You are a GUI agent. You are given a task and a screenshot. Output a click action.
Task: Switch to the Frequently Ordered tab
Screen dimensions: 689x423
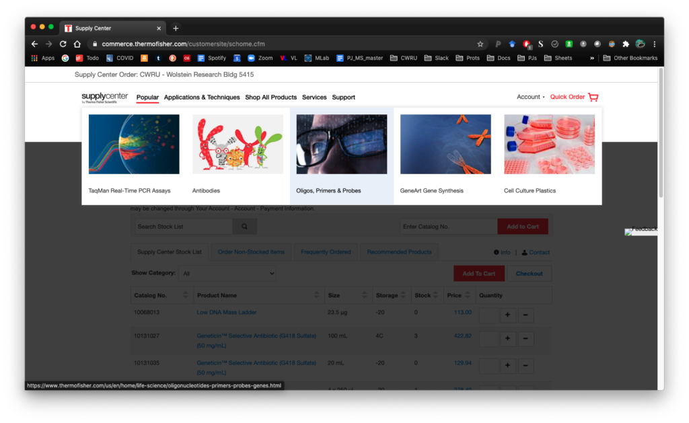(x=326, y=252)
